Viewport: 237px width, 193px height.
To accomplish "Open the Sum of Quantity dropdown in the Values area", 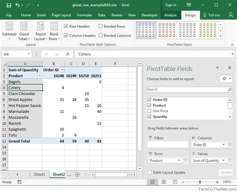I will 223,160.
